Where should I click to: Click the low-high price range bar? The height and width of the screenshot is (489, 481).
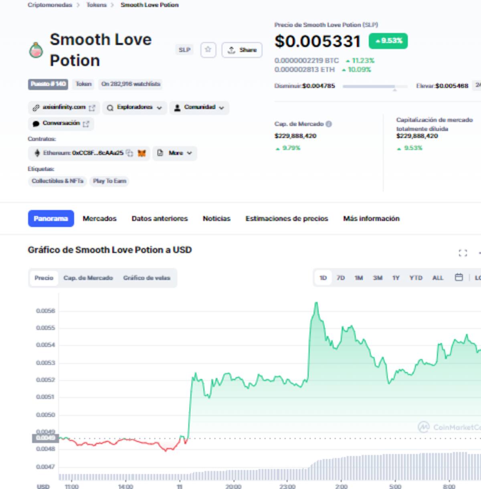[375, 86]
